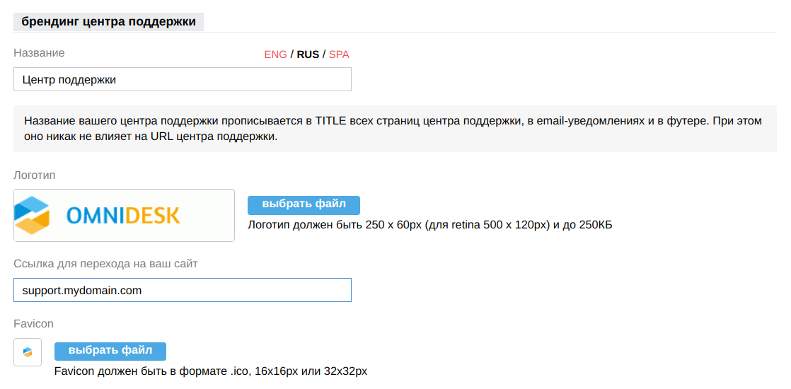Click the 'Ссылка для перехода на ваш сайт' label
Viewport: 791px width, 389px height.
[x=105, y=264]
